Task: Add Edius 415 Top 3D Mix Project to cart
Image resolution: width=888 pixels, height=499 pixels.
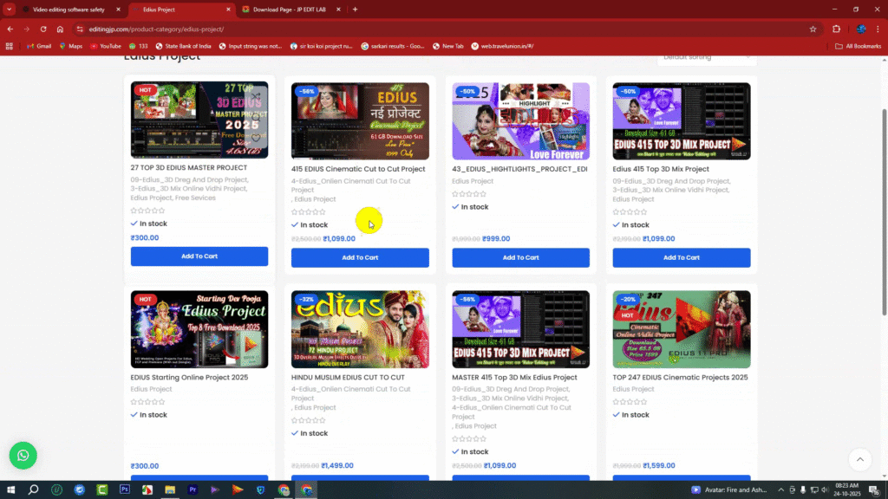Action: click(x=681, y=257)
